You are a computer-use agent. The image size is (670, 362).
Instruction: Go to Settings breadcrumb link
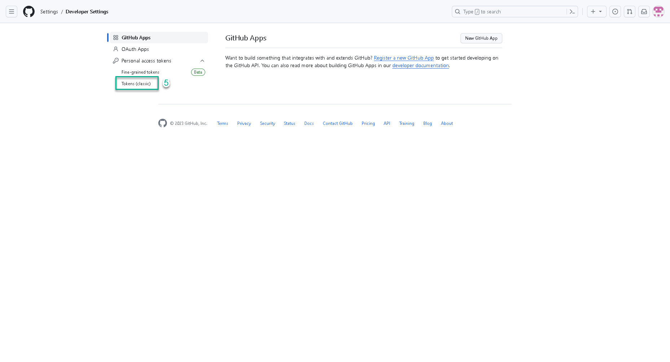pyautogui.click(x=49, y=12)
